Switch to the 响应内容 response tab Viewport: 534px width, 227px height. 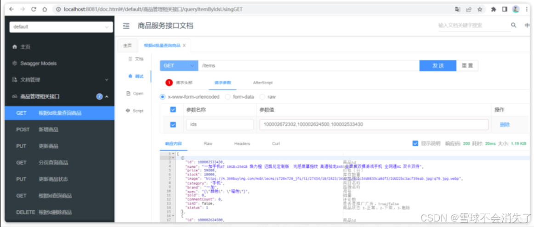click(x=174, y=144)
